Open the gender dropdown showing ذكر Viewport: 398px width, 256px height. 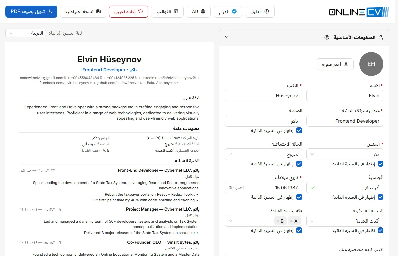pos(345,154)
